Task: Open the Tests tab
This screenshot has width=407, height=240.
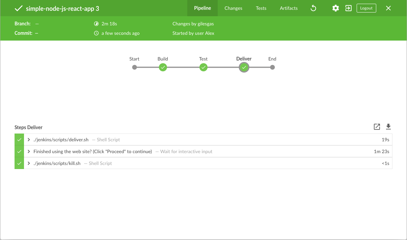Action: (x=261, y=8)
